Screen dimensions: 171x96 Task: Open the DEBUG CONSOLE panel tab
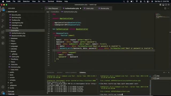click(x=71, y=73)
